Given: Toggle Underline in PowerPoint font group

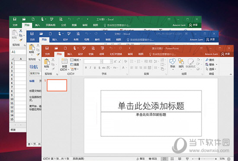Looking at the screenshot, I should (95, 68).
